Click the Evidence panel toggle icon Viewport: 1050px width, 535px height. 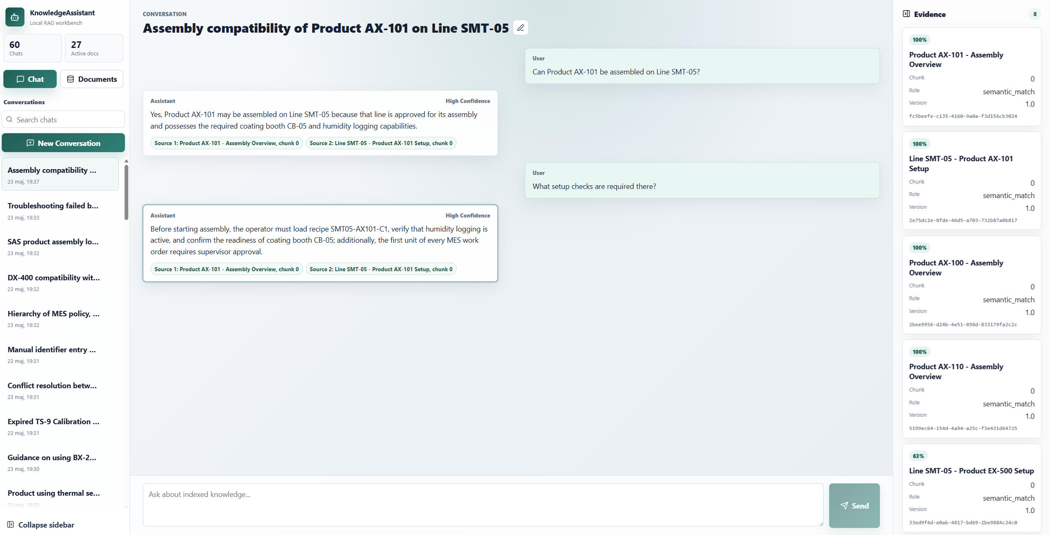coord(906,14)
